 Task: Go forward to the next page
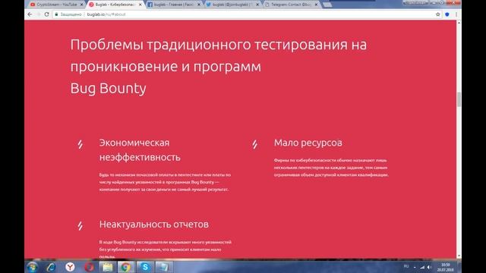point(39,14)
